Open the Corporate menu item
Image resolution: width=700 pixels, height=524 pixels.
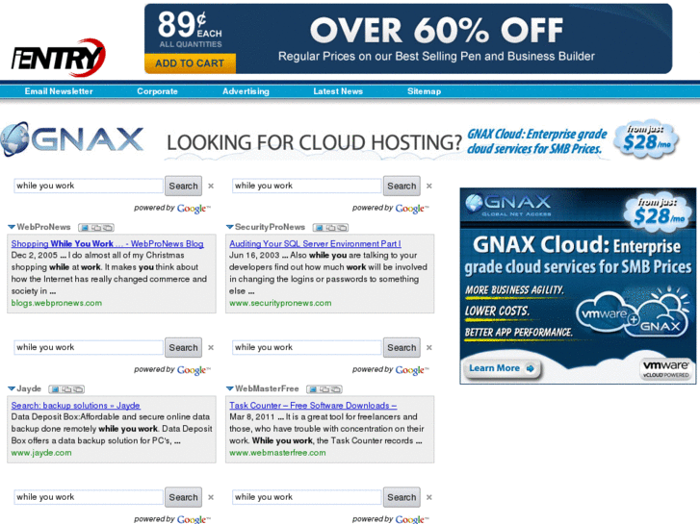click(157, 91)
